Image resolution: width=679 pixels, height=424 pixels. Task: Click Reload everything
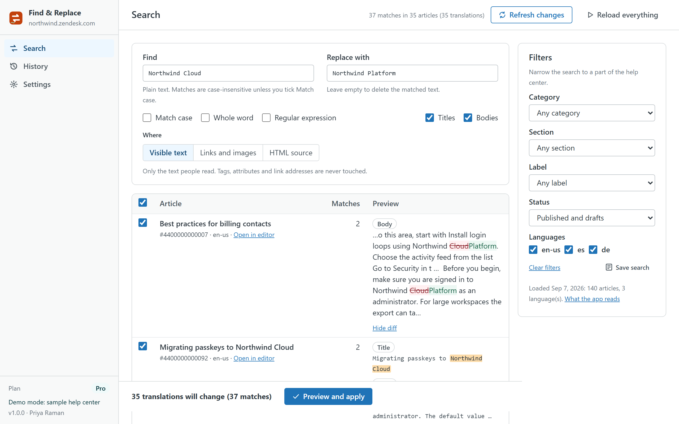pyautogui.click(x=623, y=15)
